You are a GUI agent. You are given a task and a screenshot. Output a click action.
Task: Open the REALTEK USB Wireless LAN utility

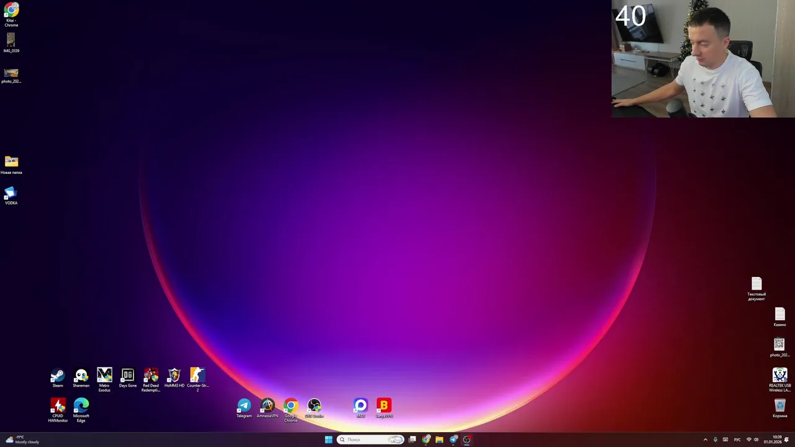coord(780,380)
